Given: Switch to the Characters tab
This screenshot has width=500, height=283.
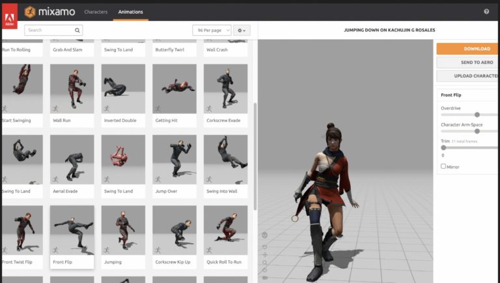Looking at the screenshot, I should [x=96, y=12].
